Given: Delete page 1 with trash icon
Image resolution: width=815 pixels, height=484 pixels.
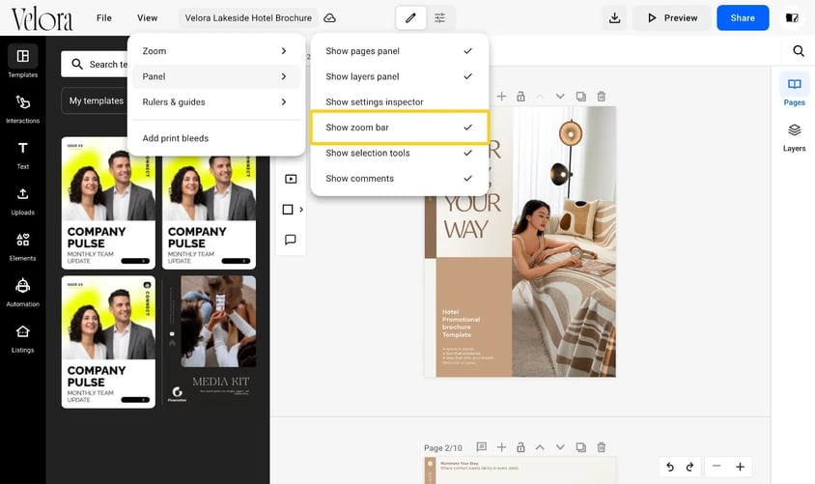Looking at the screenshot, I should 602,97.
